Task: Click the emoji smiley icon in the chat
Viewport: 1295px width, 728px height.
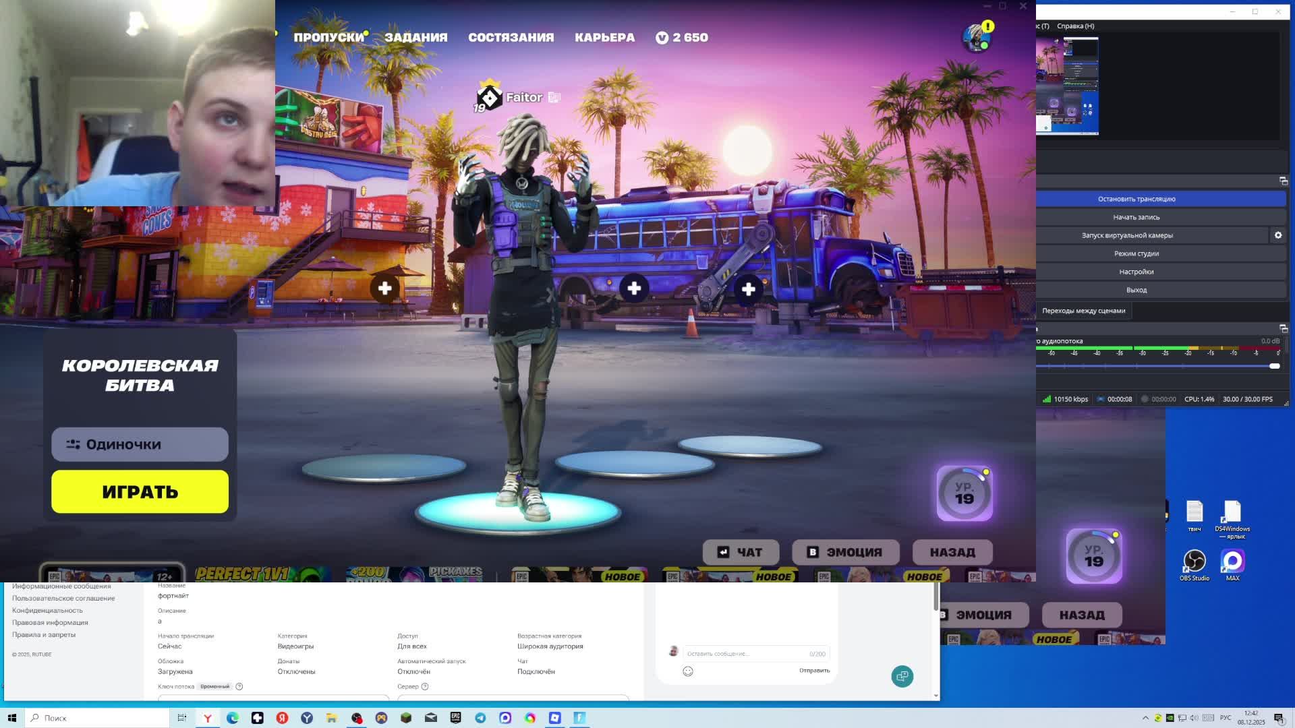Action: tap(687, 671)
